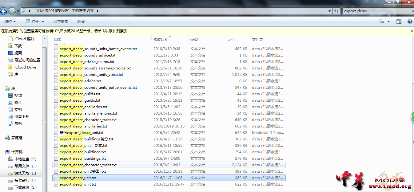
Task: Open the view options dropdown arrow
Action: (x=388, y=22)
